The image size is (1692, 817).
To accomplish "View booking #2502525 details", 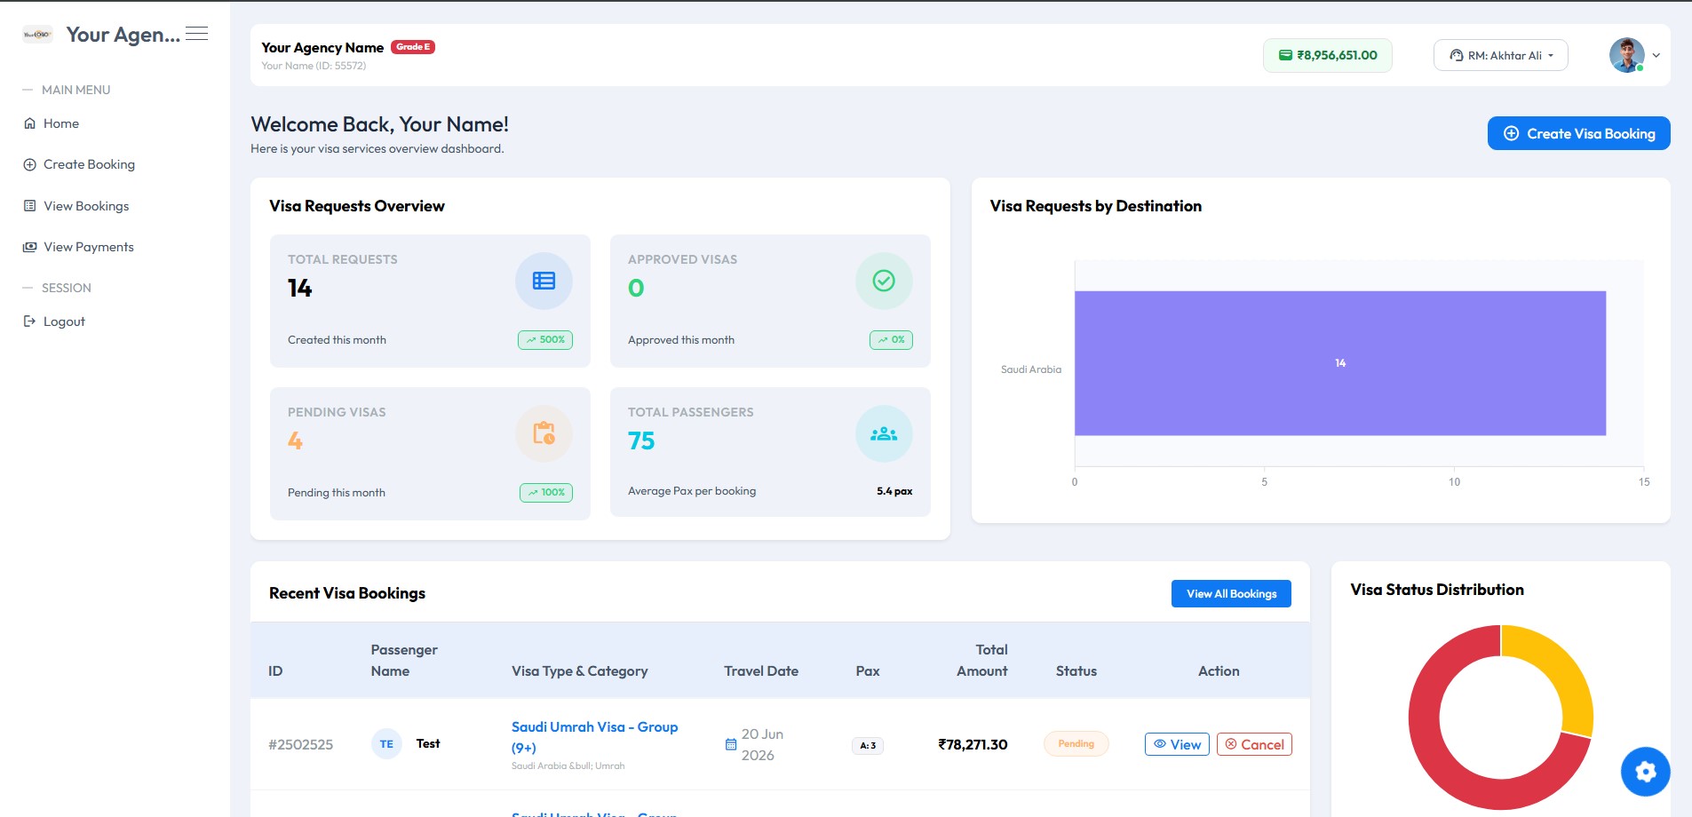I will pyautogui.click(x=1177, y=744).
